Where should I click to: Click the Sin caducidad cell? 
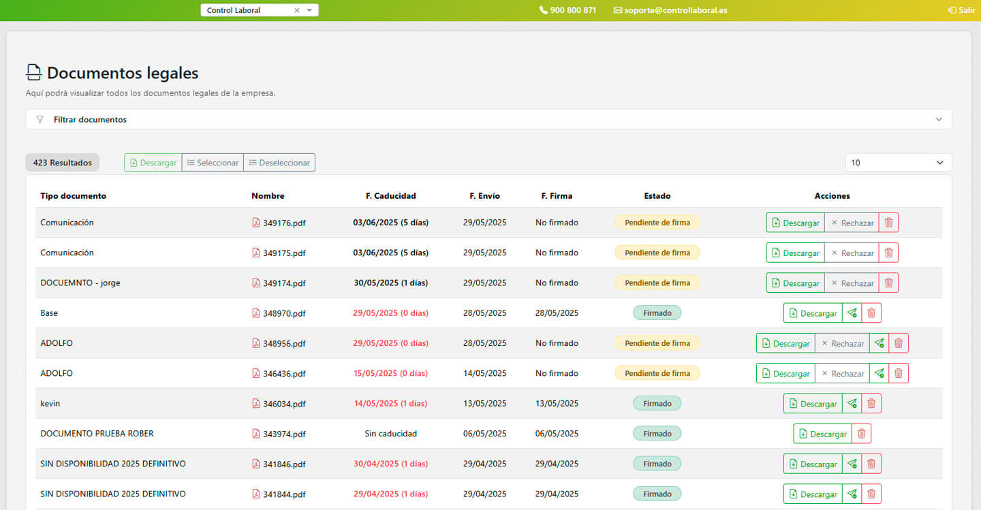pos(390,434)
